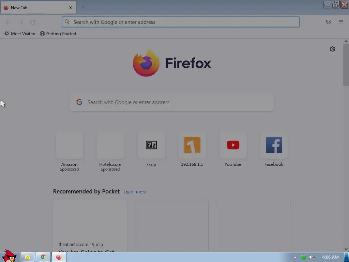
Task: Open the Hotels.com sponsored tile
Action: point(110,145)
